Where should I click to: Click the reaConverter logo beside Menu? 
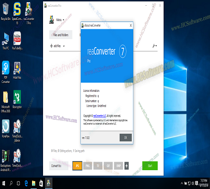51,19
